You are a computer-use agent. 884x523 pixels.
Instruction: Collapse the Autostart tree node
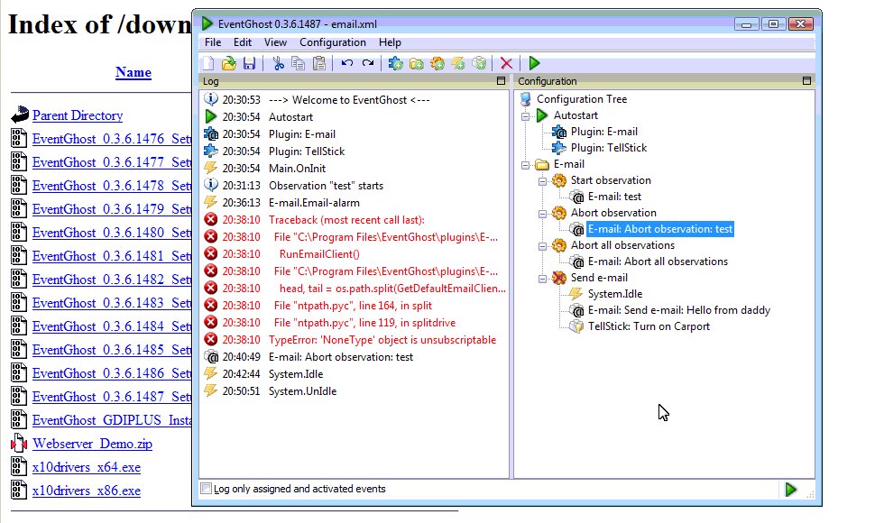(525, 116)
